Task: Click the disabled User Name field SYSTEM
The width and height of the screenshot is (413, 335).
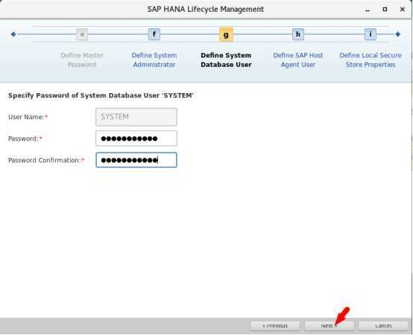Action: 136,117
